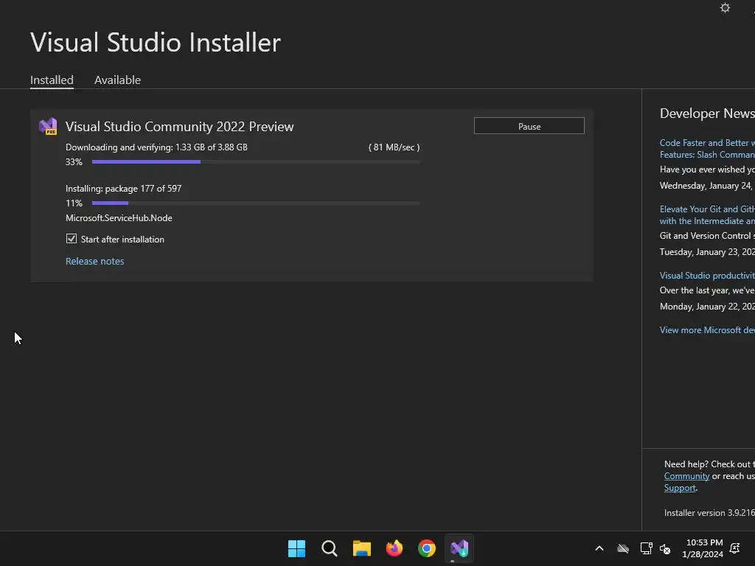
Task: Click the installing progress bar at 11%
Action: [256, 203]
